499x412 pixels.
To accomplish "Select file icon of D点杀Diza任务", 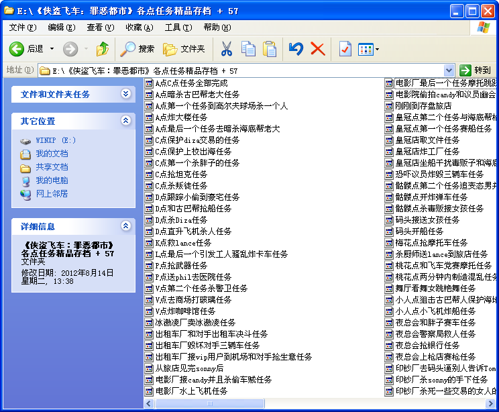I will coord(149,220).
